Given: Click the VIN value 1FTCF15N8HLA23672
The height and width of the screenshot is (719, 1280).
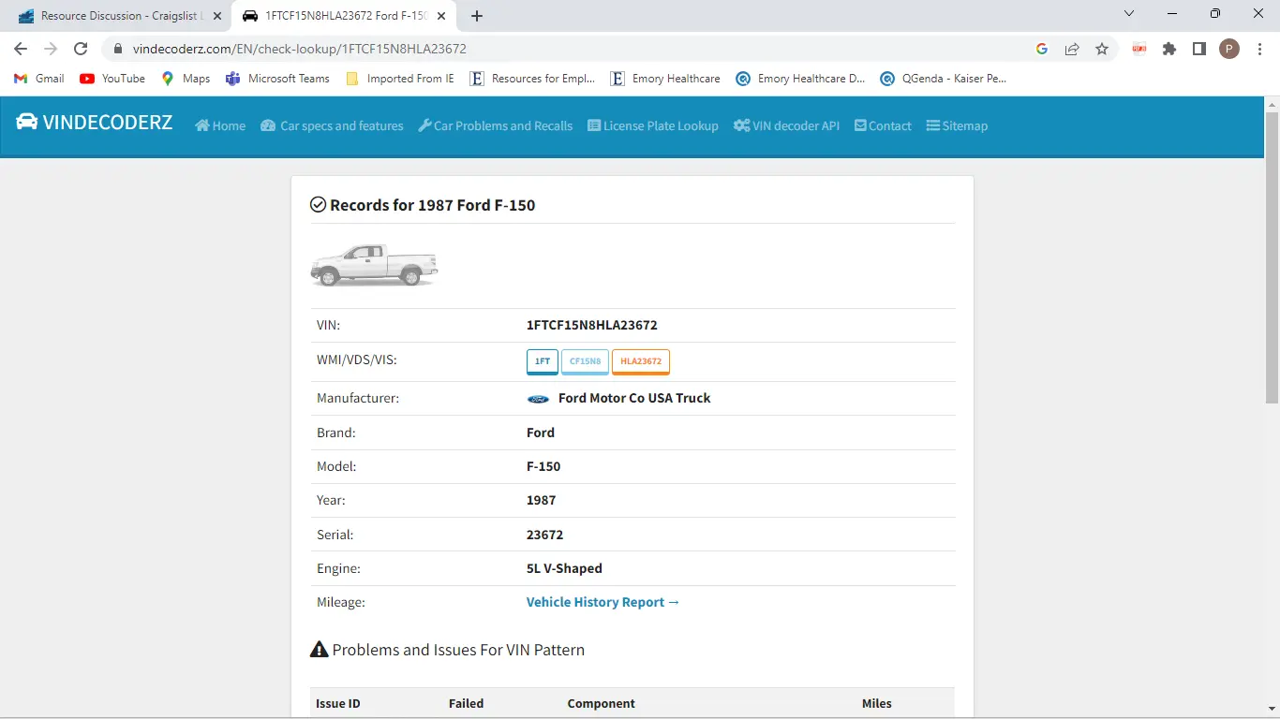Looking at the screenshot, I should (592, 325).
